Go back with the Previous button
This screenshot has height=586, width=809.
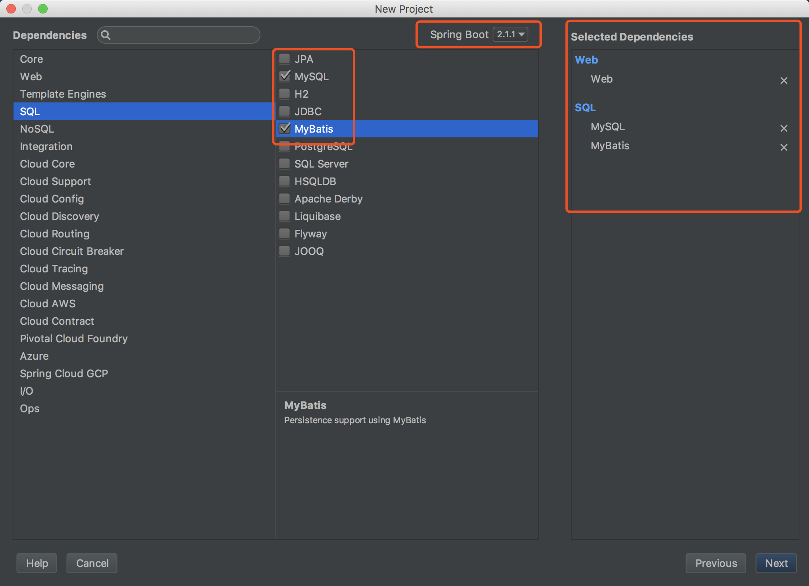click(x=716, y=563)
